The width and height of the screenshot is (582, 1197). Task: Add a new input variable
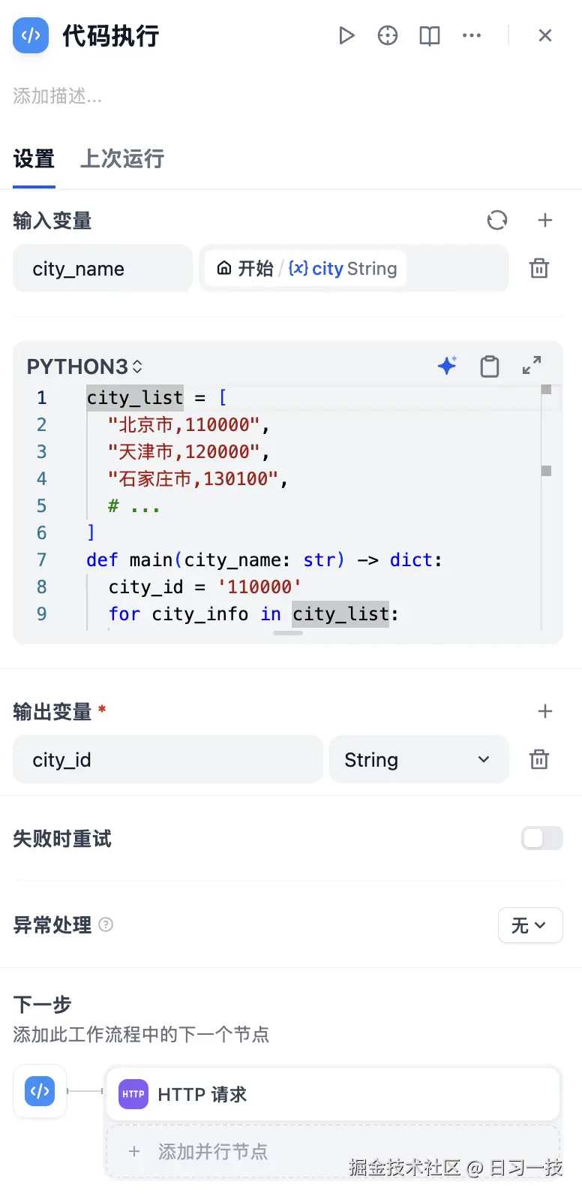545,220
